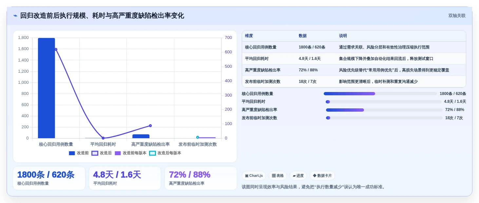The image size is (479, 203).
Task: Toggle the 改造后 legend item
Action: 102,153
